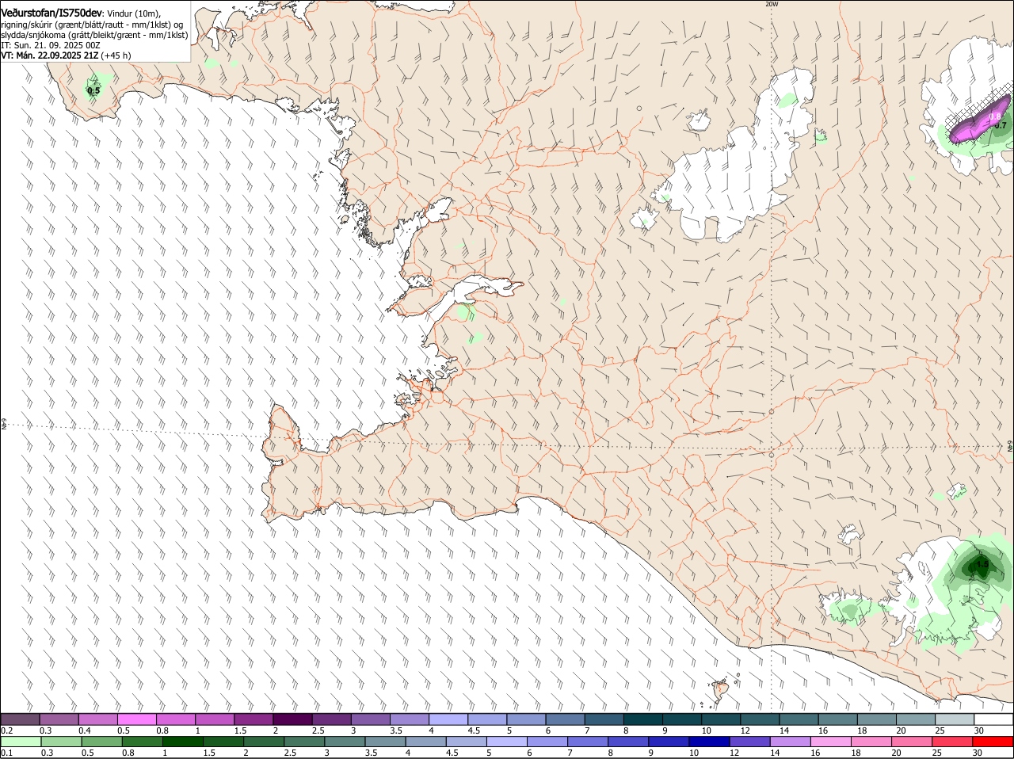Select the "slydda/snjókoma" header text
The height and width of the screenshot is (759, 1014).
[x=32, y=35]
